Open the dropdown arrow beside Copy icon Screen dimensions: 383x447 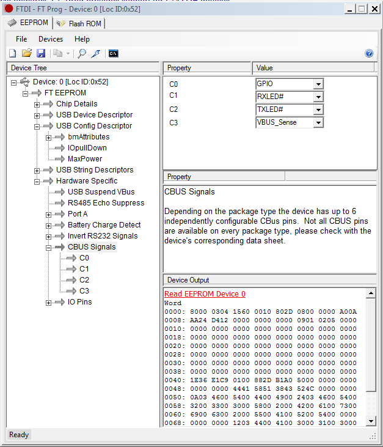[x=68, y=53]
